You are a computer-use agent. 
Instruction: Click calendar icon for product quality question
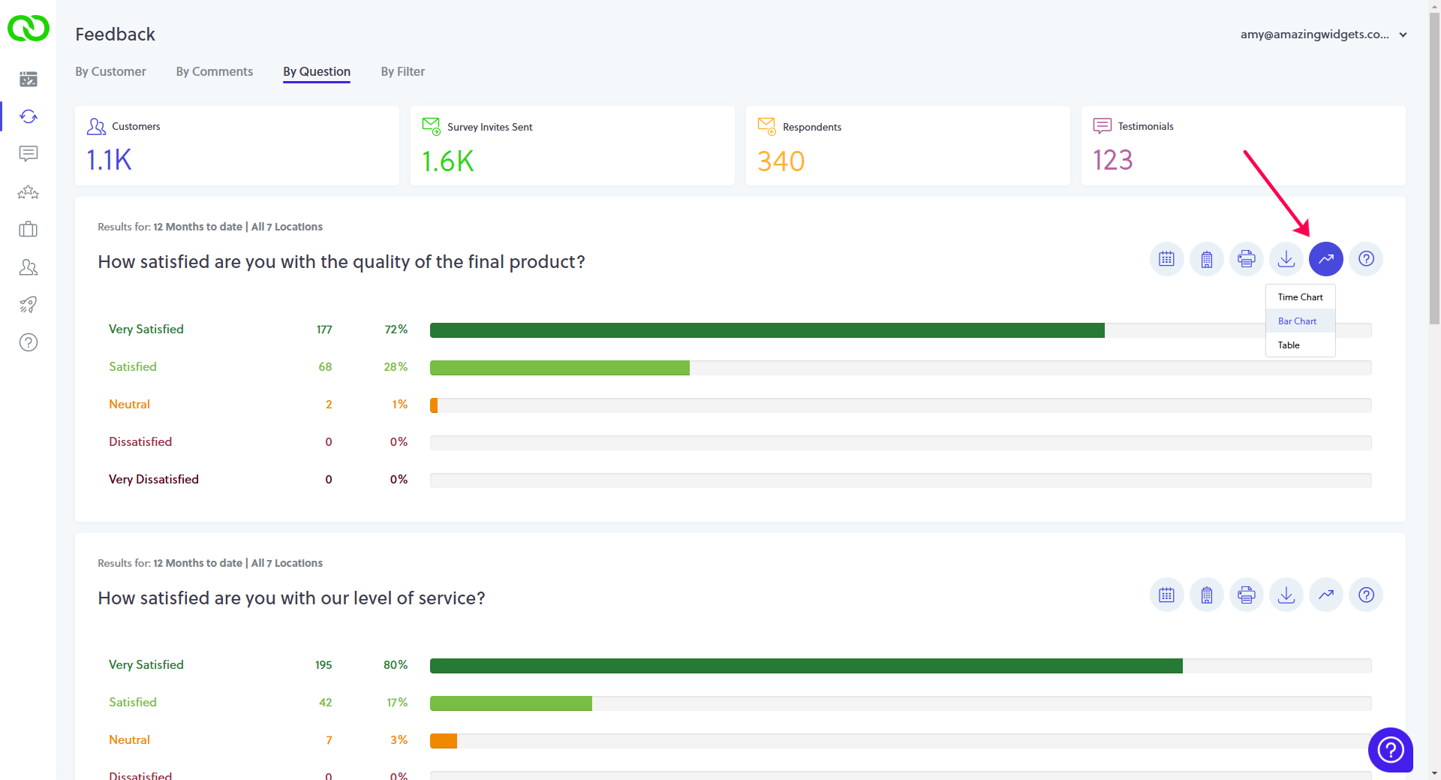click(1166, 259)
